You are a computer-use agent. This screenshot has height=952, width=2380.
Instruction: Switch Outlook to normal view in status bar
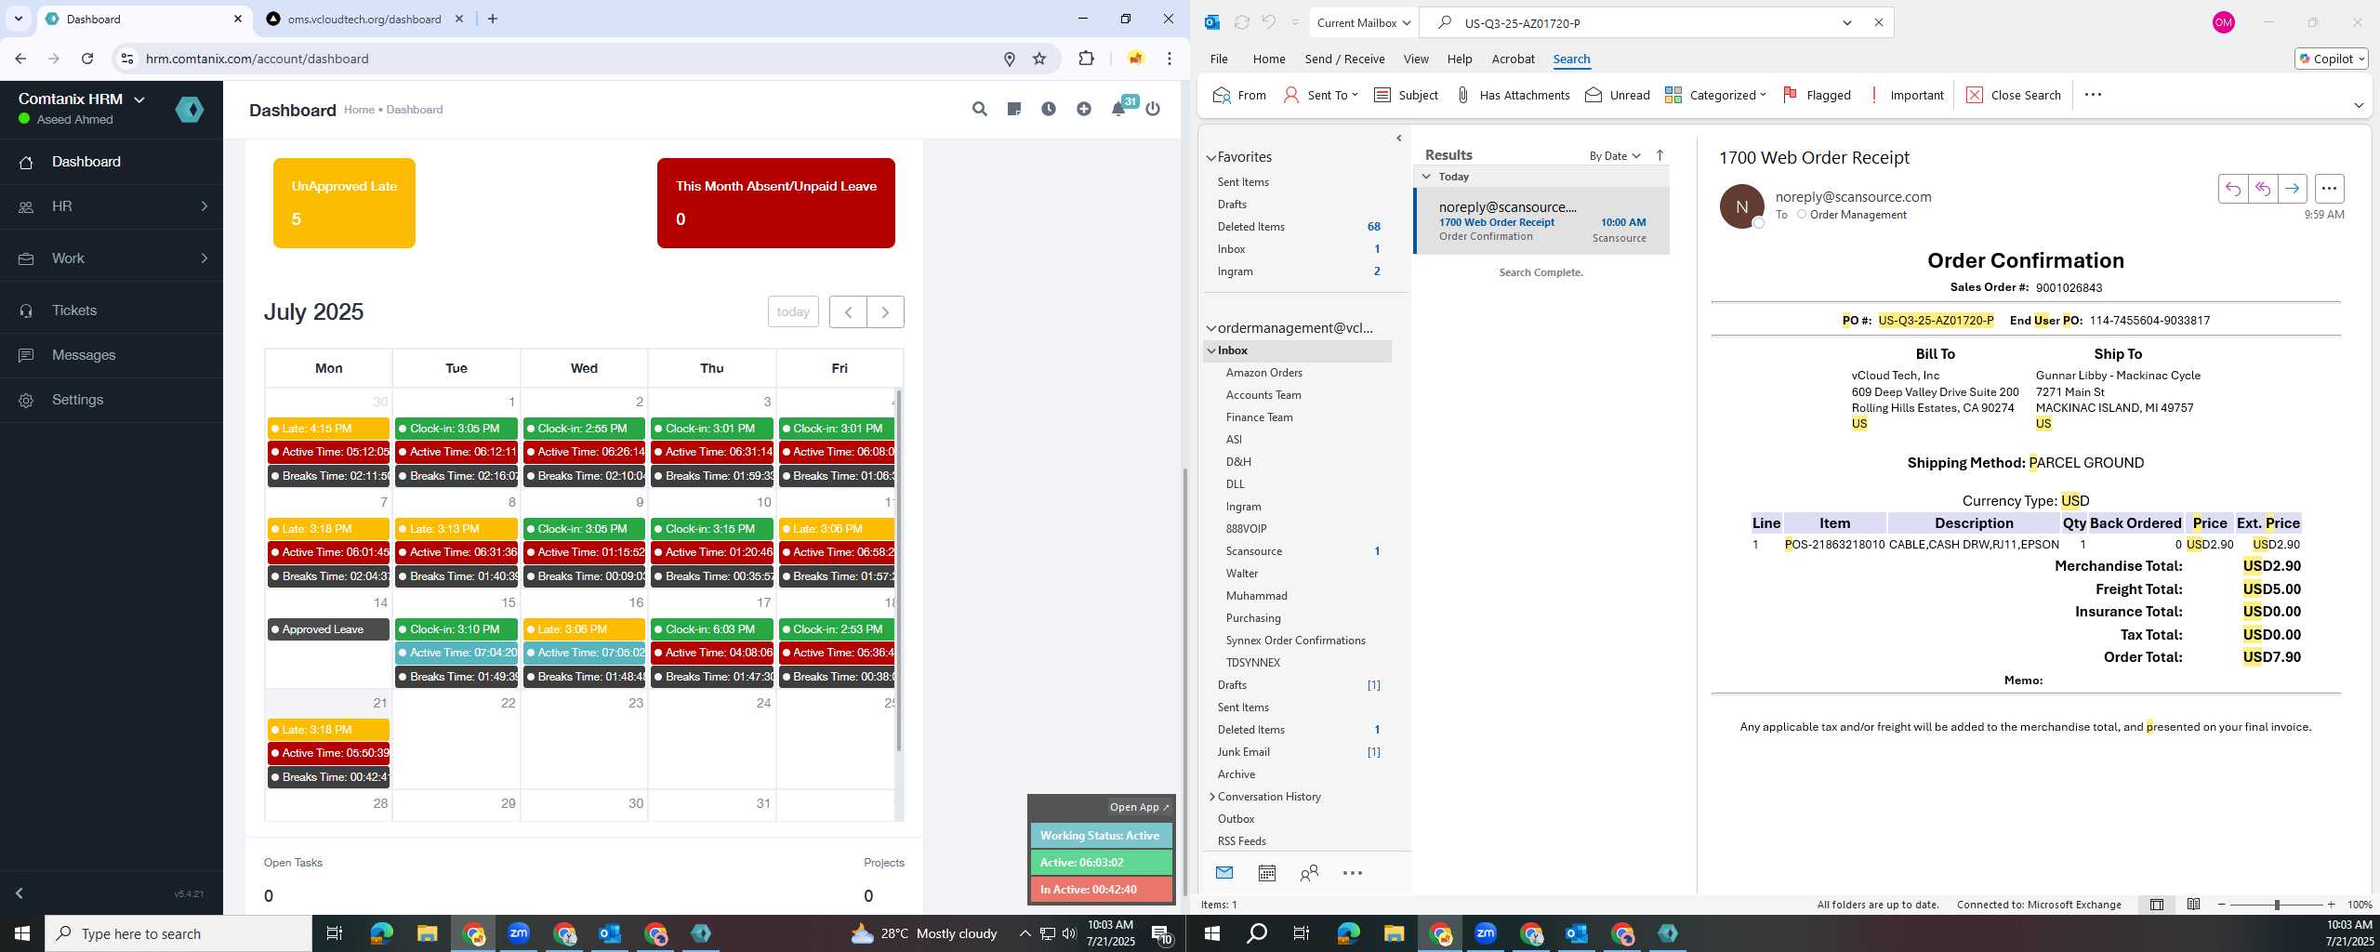point(2157,905)
